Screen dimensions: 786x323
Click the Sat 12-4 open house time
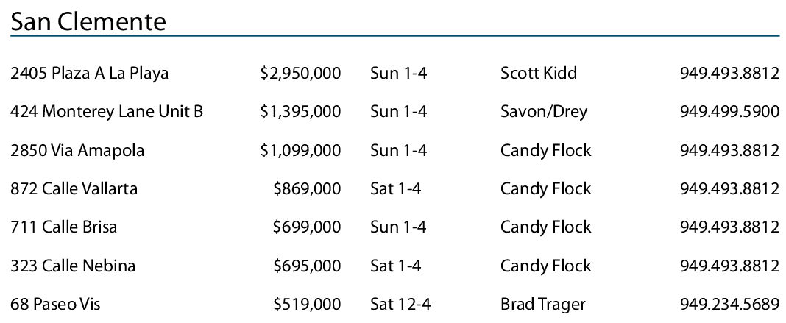[400, 304]
